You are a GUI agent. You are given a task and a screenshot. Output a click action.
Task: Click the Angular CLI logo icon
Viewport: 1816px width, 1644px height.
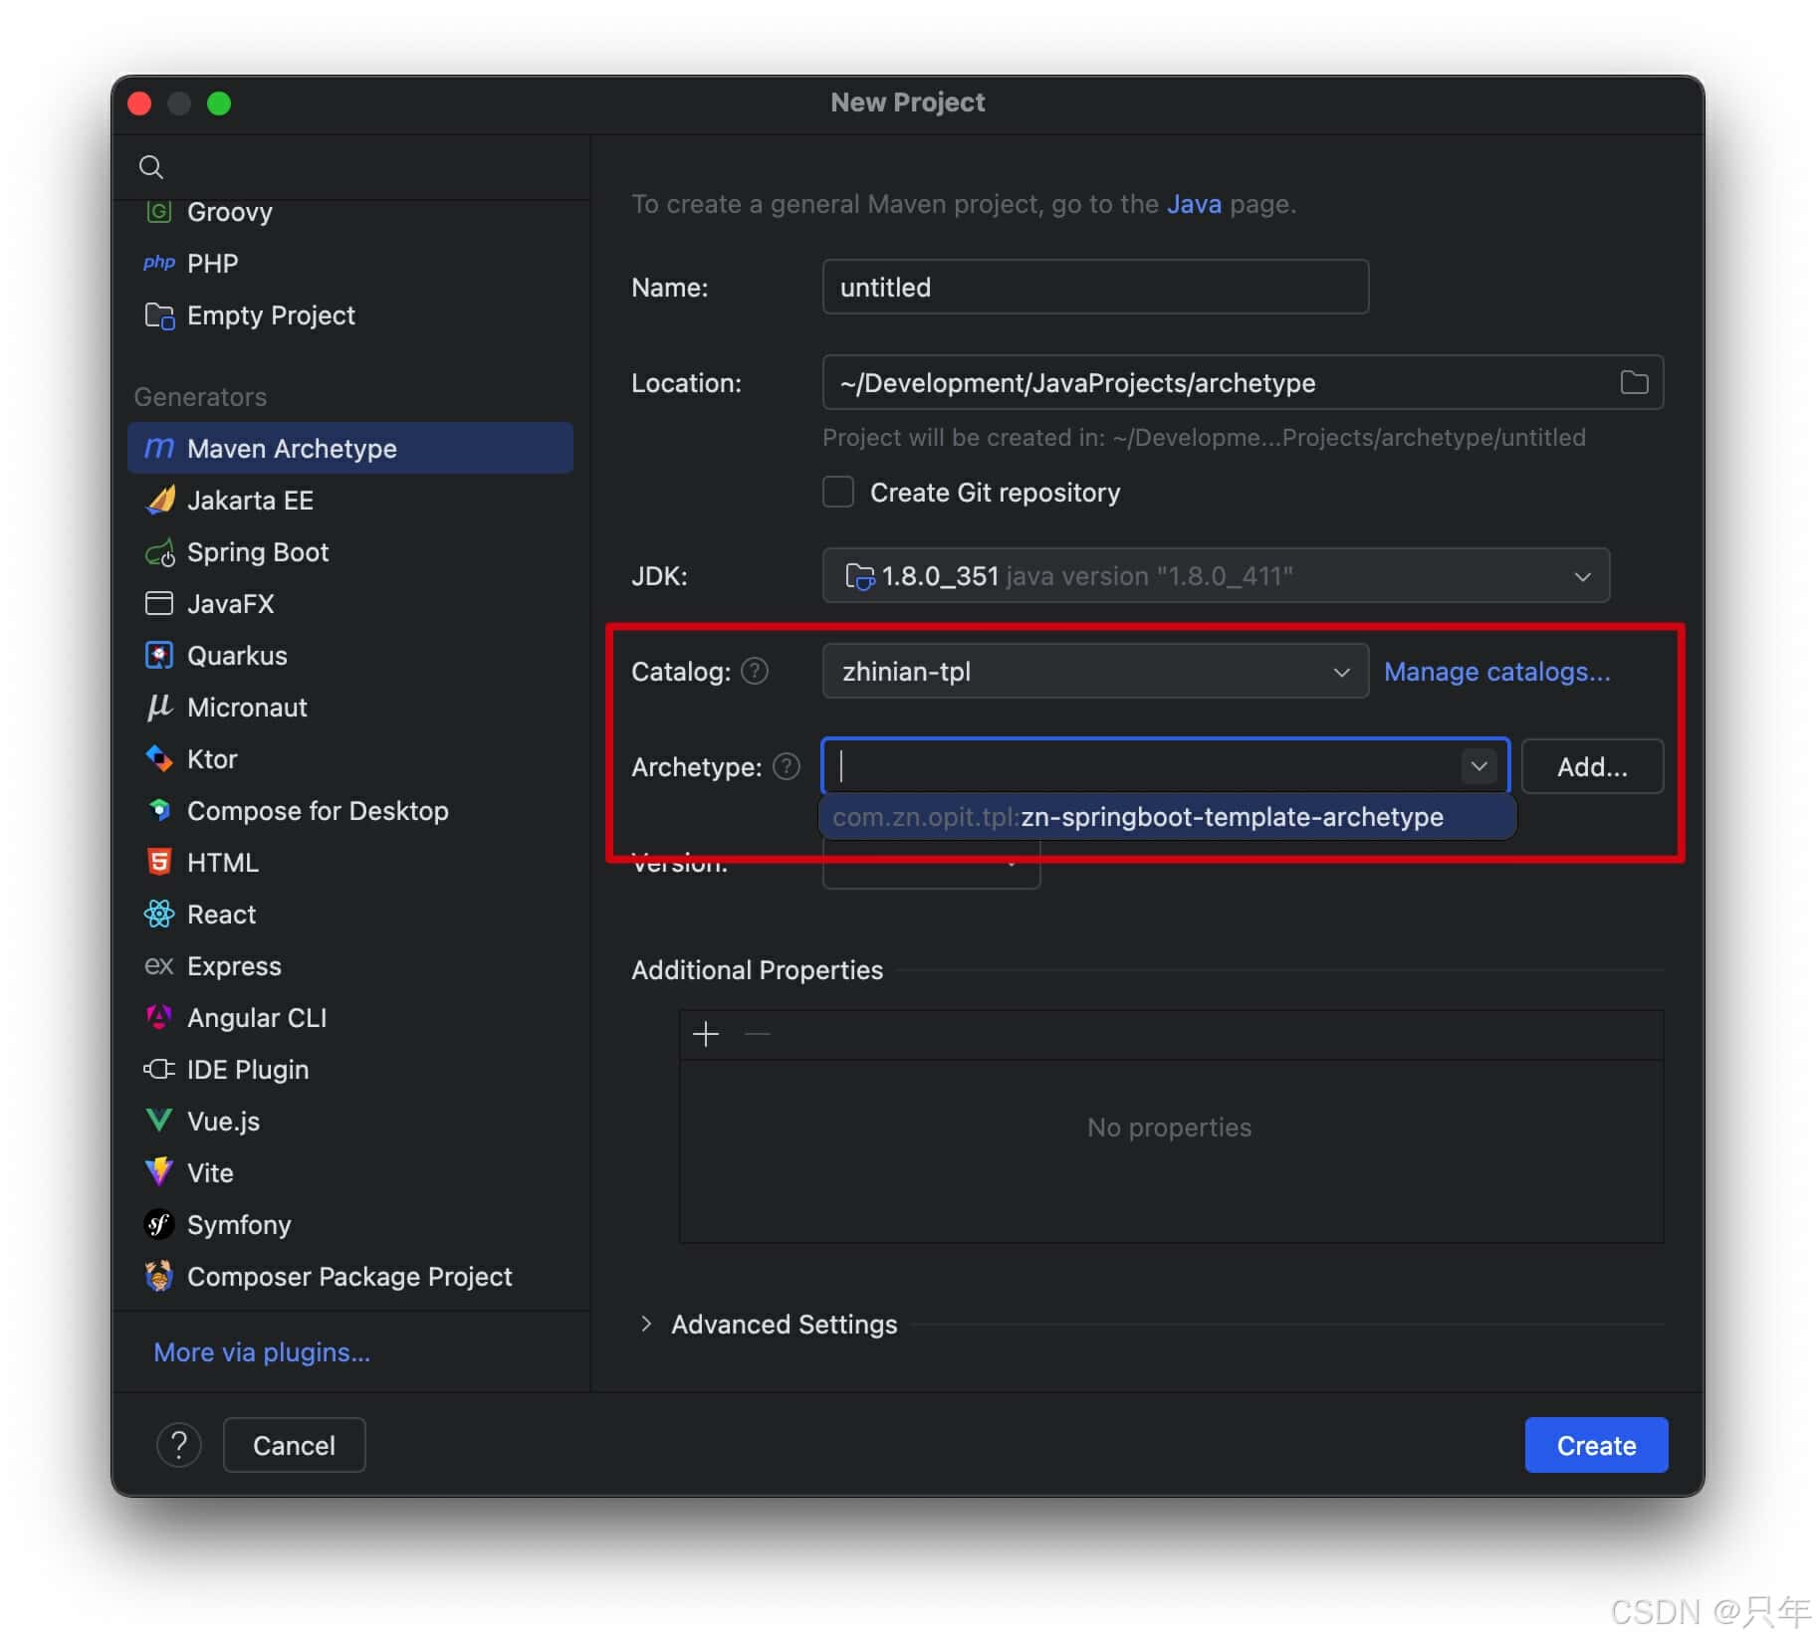tap(158, 1017)
